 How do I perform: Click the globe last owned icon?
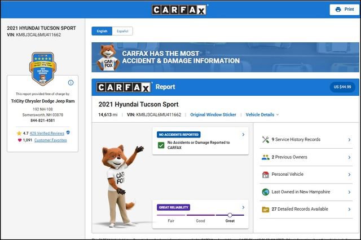point(266,192)
